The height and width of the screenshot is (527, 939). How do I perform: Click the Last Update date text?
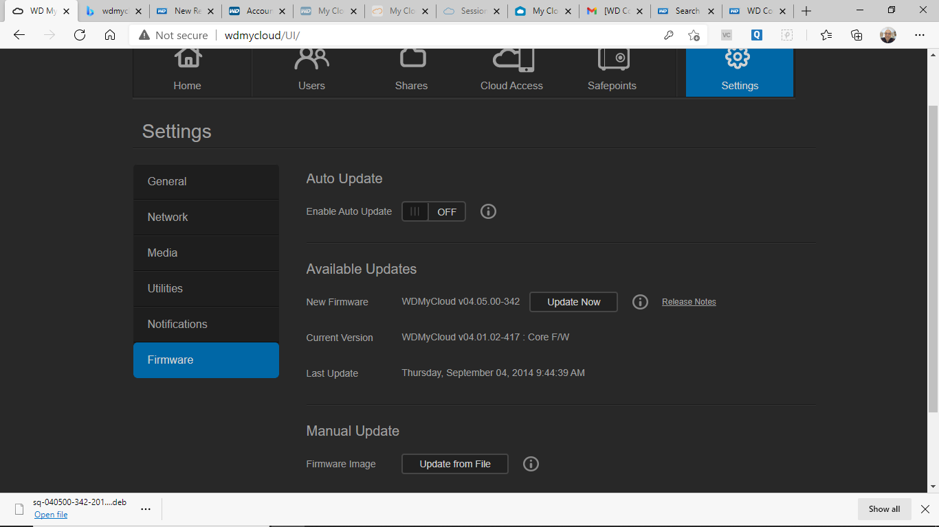point(493,373)
